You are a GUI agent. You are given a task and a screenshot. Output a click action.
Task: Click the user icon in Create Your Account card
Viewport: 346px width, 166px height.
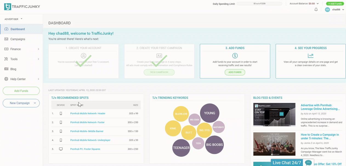click(x=84, y=56)
